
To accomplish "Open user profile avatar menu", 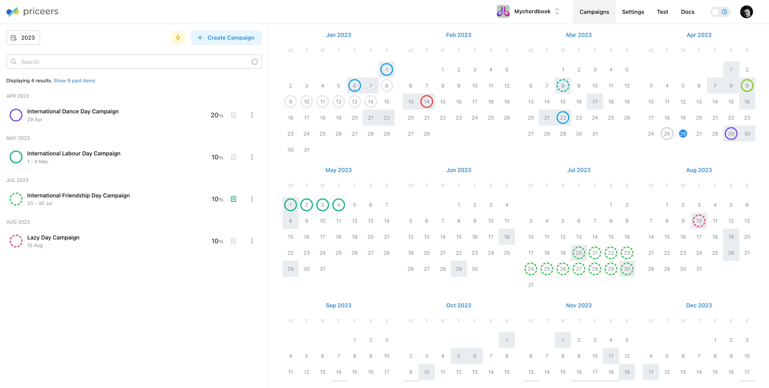I will point(746,12).
